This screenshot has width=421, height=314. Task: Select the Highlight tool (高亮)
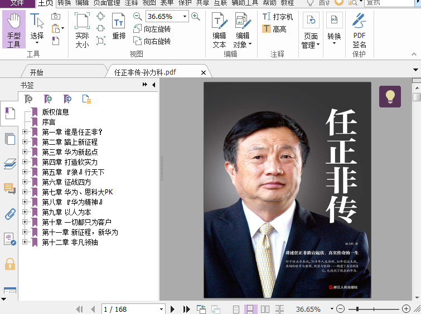pyautogui.click(x=274, y=29)
